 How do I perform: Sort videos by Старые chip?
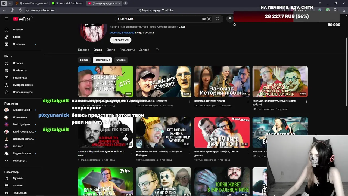pos(121,60)
